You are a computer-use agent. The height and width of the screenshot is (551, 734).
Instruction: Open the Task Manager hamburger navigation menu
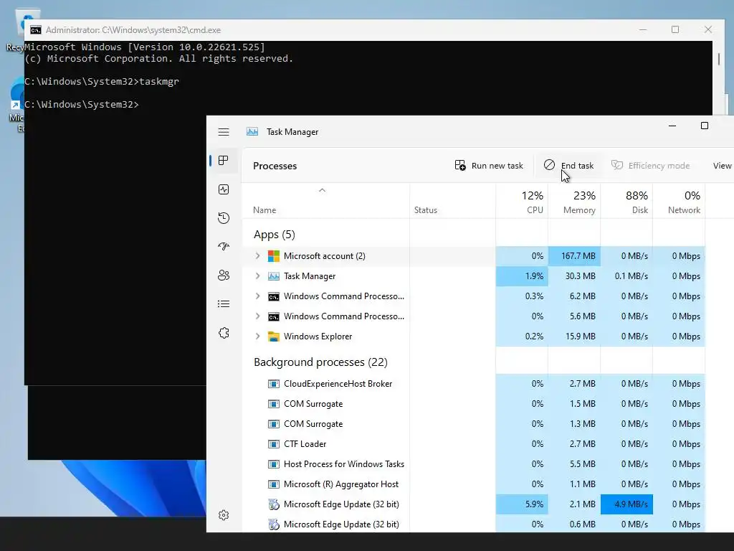click(x=224, y=132)
